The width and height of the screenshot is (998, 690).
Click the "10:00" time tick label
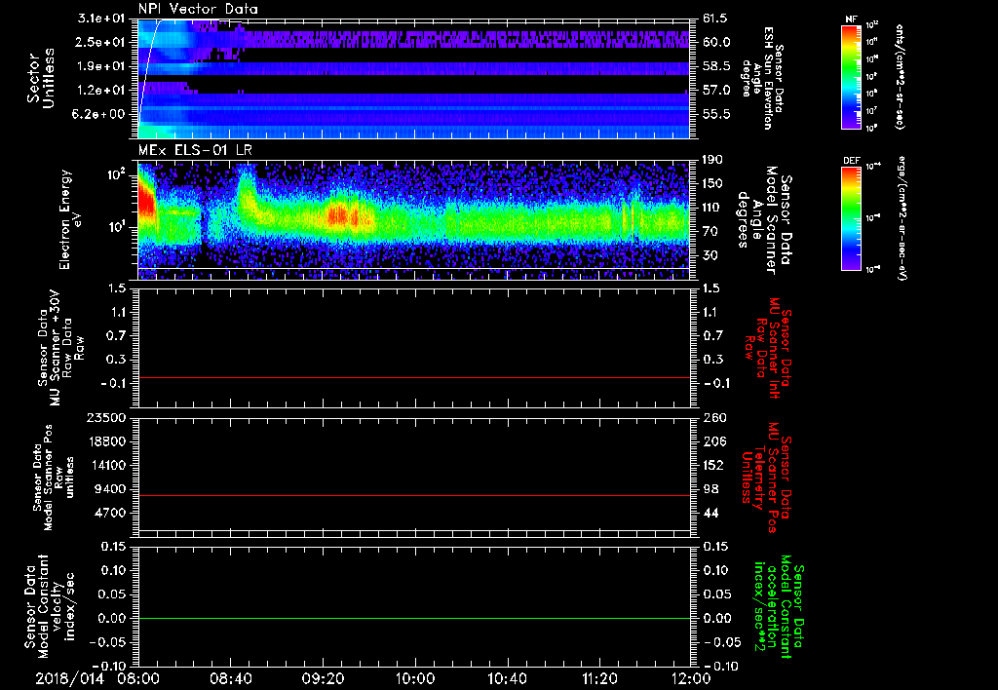(x=415, y=678)
